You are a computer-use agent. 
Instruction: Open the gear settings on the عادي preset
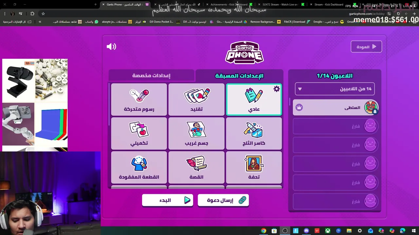(277, 89)
